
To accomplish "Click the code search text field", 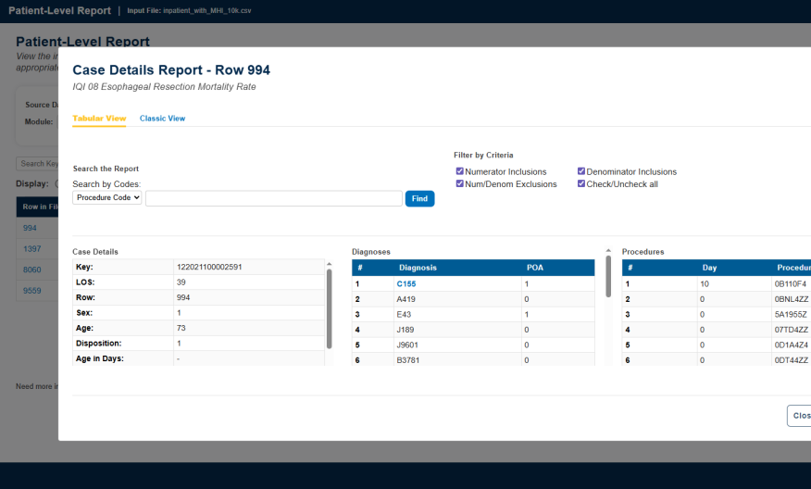I will (x=273, y=198).
